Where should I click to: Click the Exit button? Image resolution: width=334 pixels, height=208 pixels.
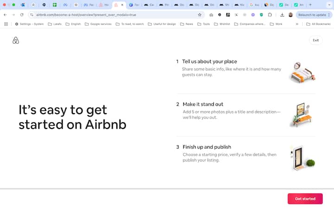[x=316, y=40]
